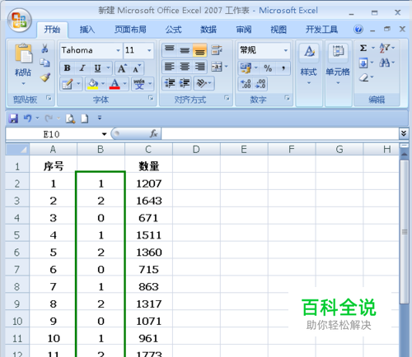
Task: Click the Cut scissors icon
Action: pos(44,49)
